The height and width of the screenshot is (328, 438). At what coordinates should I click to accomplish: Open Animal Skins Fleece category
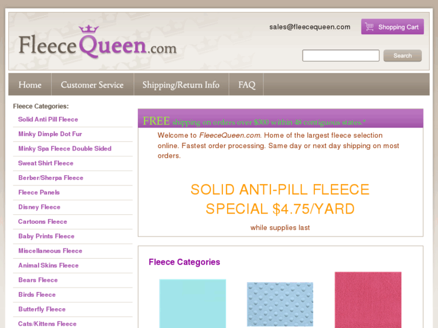pyautogui.click(x=48, y=265)
